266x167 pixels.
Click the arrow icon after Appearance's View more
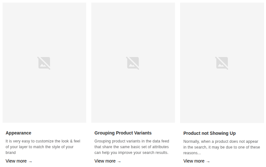[x=30, y=162]
